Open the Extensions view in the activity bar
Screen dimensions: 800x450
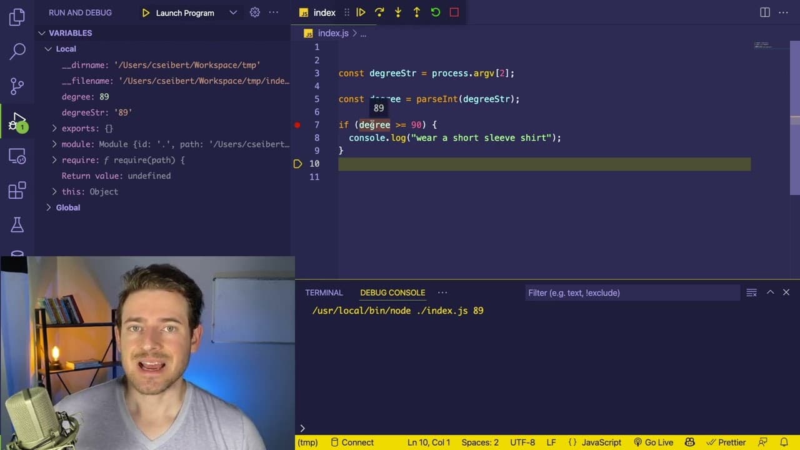17,189
